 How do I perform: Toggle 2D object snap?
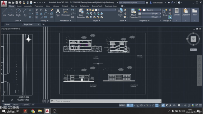(157, 105)
